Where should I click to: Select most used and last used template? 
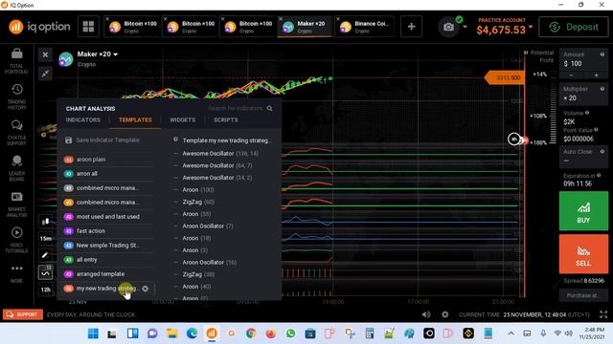(x=108, y=217)
